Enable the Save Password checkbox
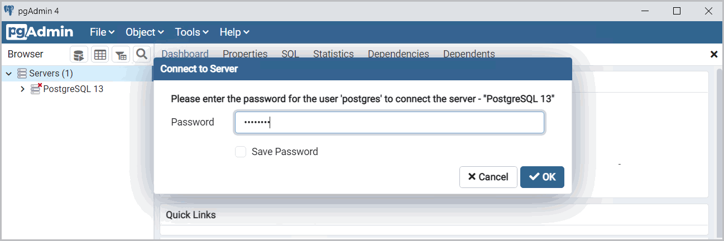This screenshot has width=724, height=241. [241, 152]
